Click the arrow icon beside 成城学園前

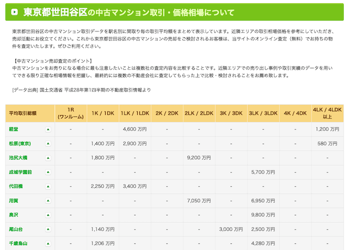point(48,172)
